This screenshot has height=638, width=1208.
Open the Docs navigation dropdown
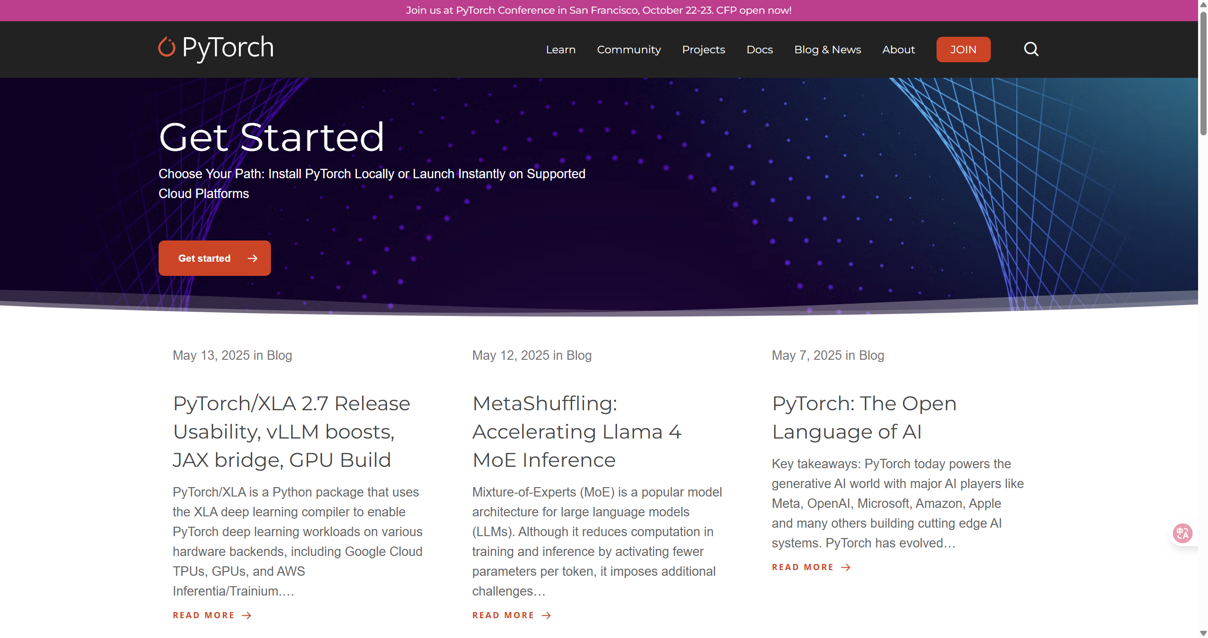[759, 49]
